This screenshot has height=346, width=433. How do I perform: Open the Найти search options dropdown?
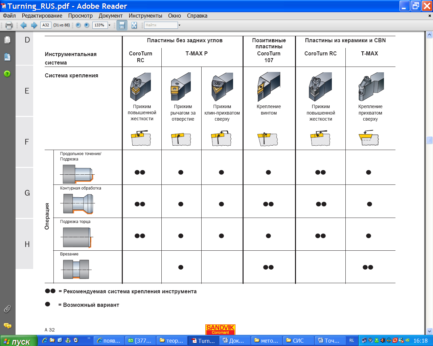179,25
